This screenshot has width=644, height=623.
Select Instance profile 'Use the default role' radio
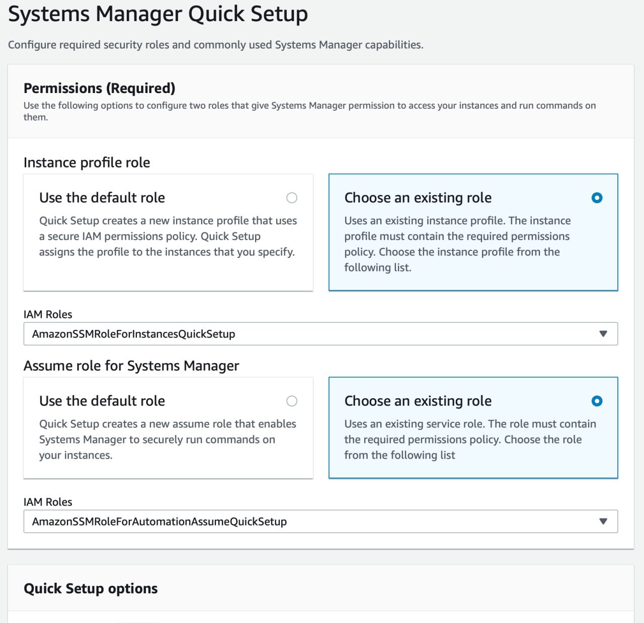point(292,198)
